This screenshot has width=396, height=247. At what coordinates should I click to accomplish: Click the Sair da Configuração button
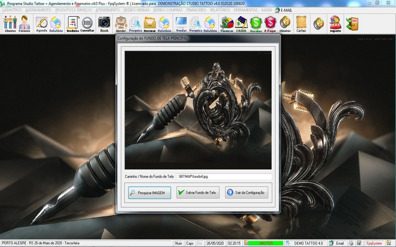[247, 193]
